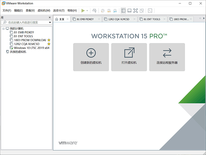The image size is (206, 155).
Task: Open the console view icon
Action: pos(150,11)
